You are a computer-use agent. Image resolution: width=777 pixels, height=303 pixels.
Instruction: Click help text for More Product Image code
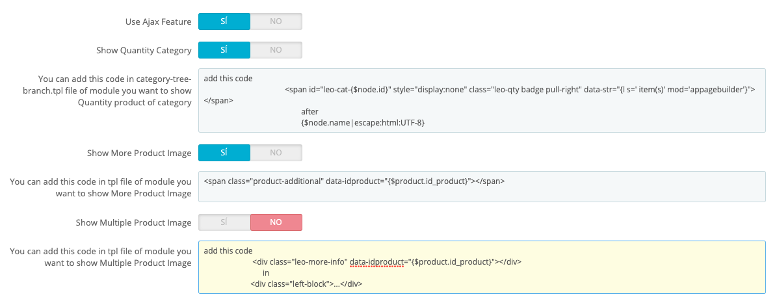click(101, 187)
